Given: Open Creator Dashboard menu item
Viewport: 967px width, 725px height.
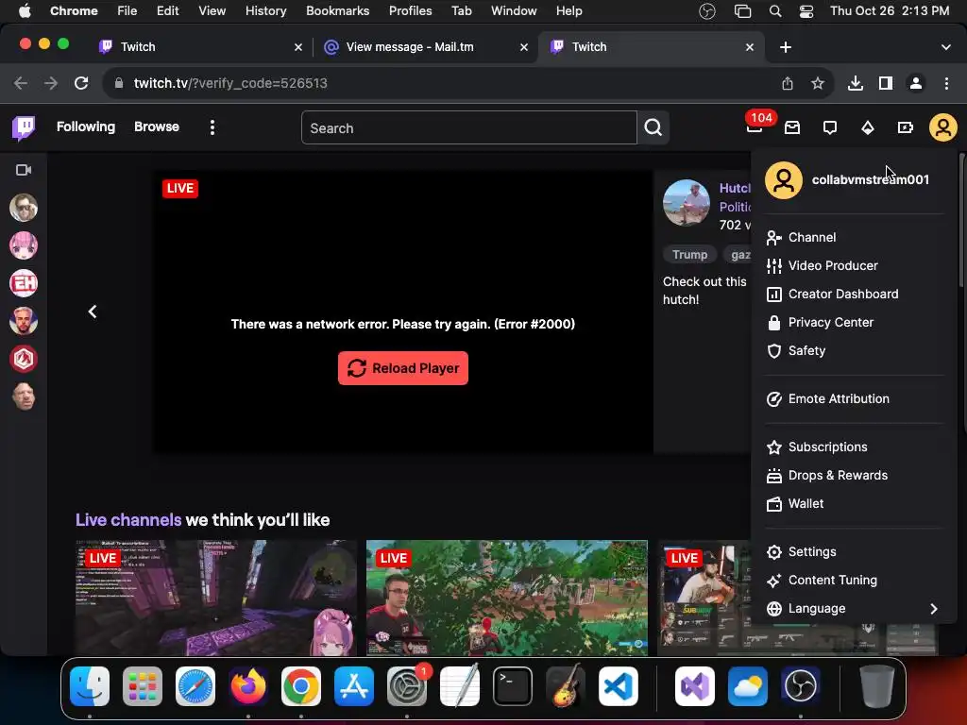Looking at the screenshot, I should click(x=854, y=295).
